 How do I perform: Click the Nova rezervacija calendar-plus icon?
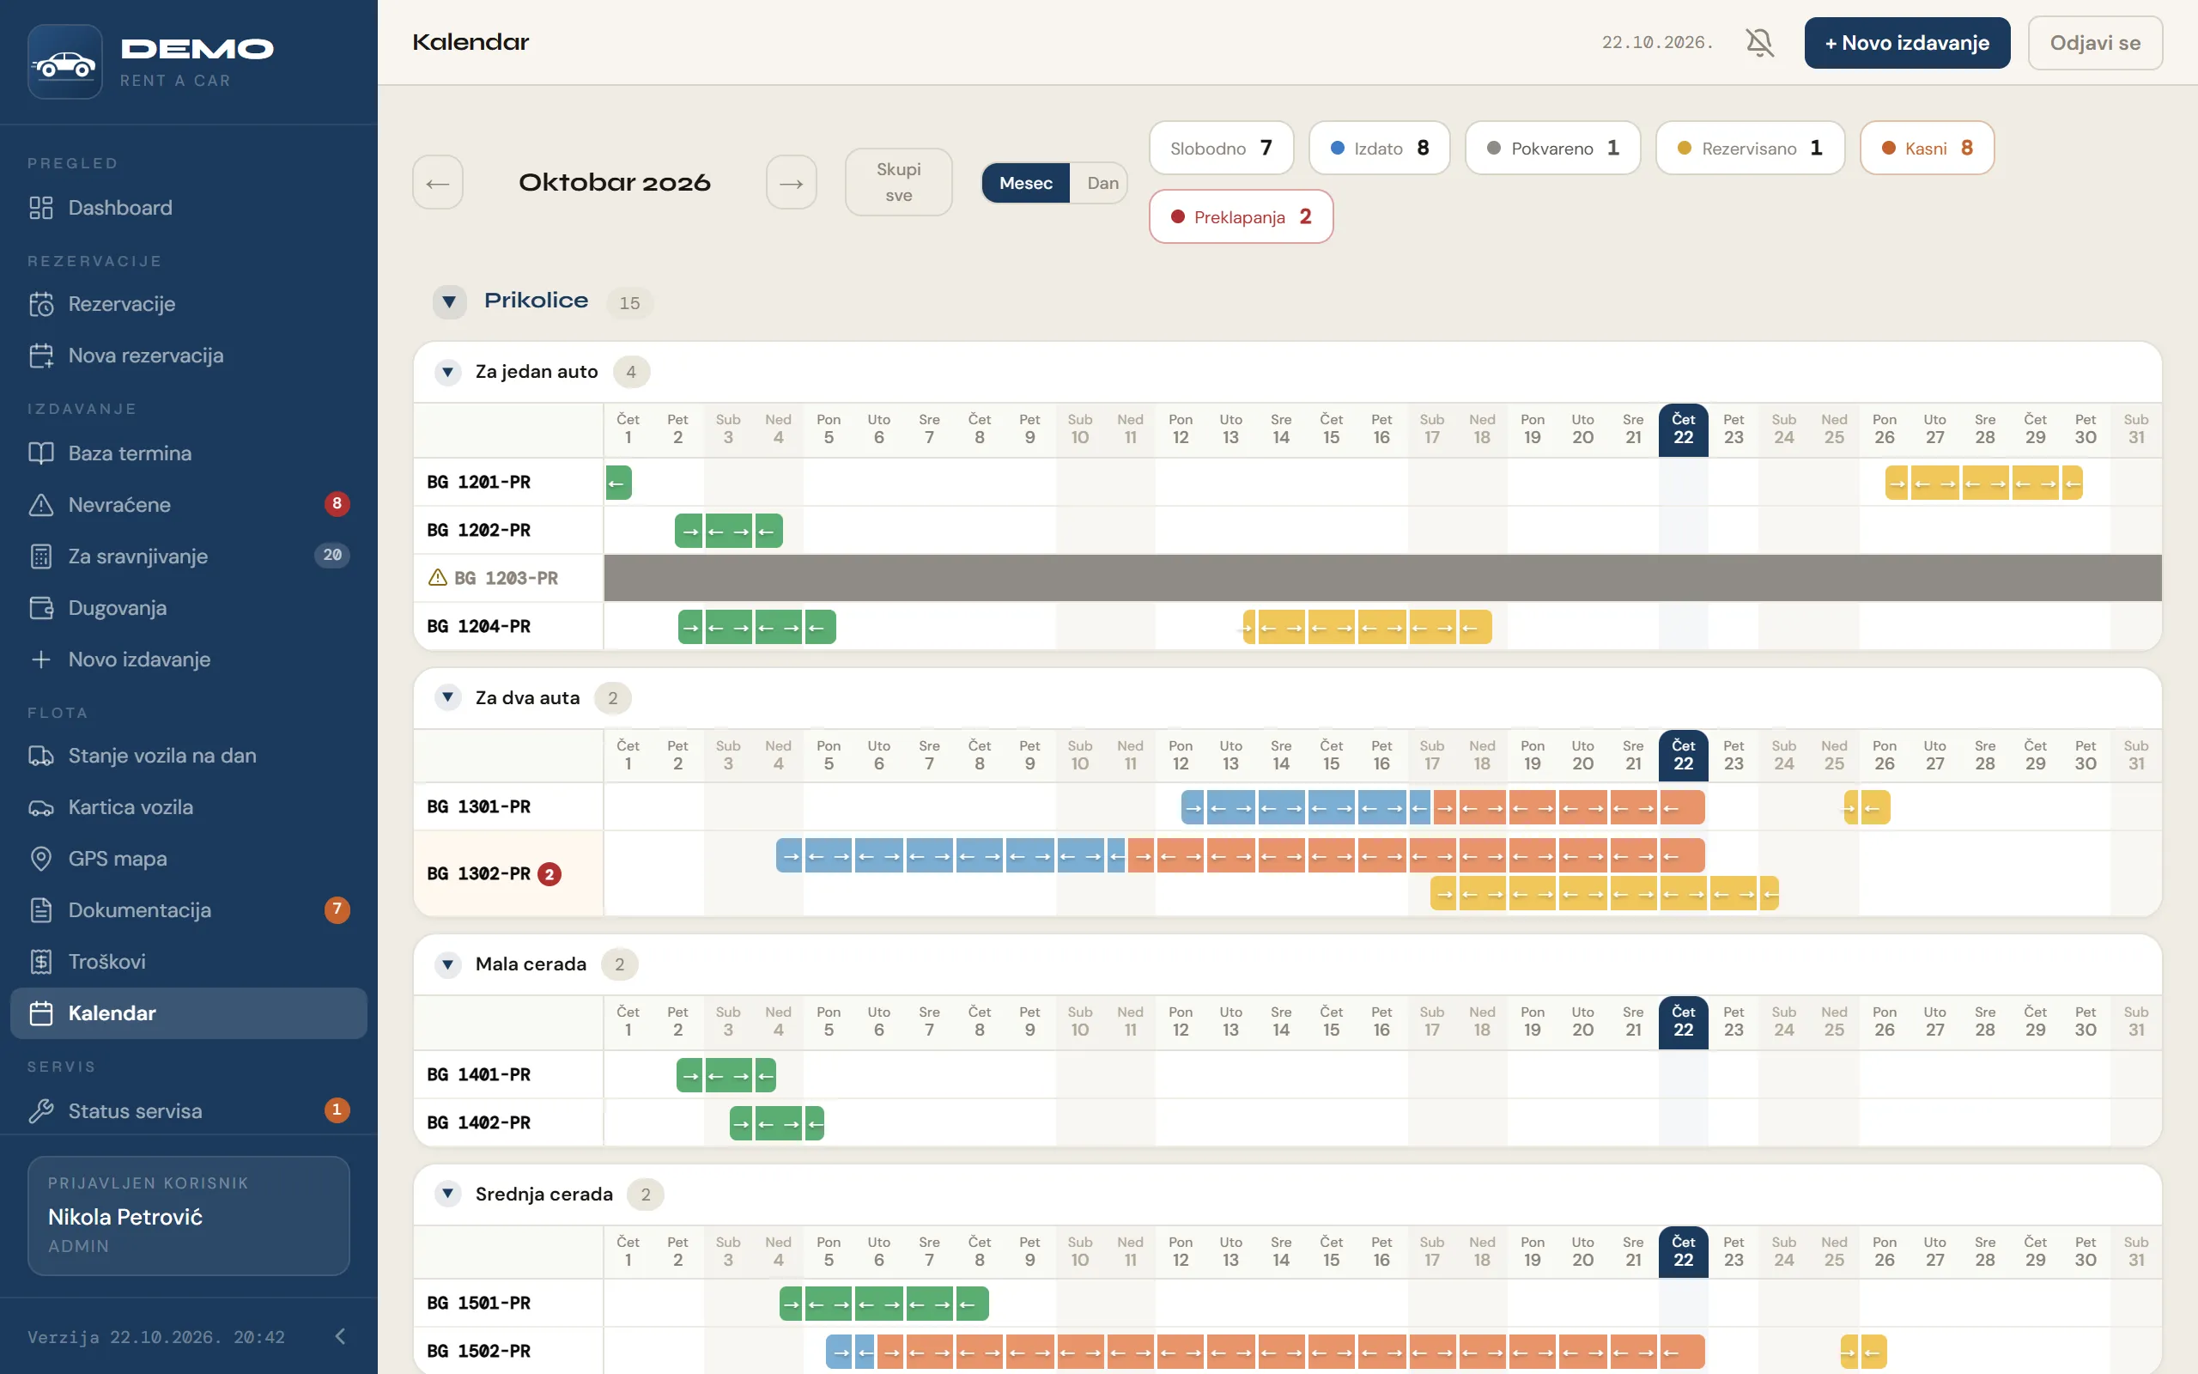pos(41,356)
